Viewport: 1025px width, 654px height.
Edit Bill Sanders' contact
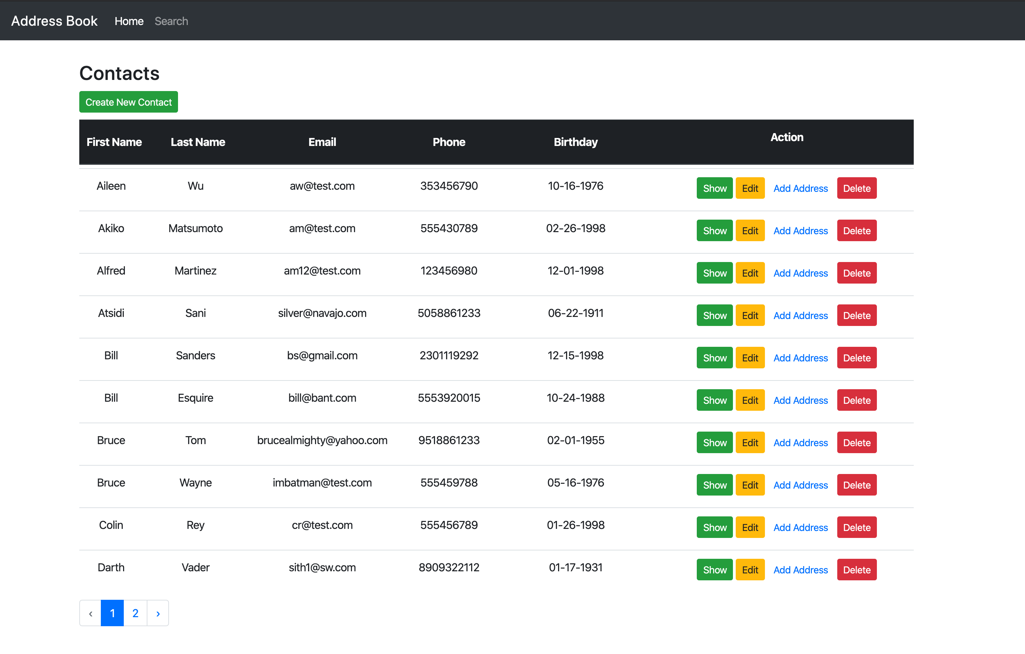tap(750, 358)
